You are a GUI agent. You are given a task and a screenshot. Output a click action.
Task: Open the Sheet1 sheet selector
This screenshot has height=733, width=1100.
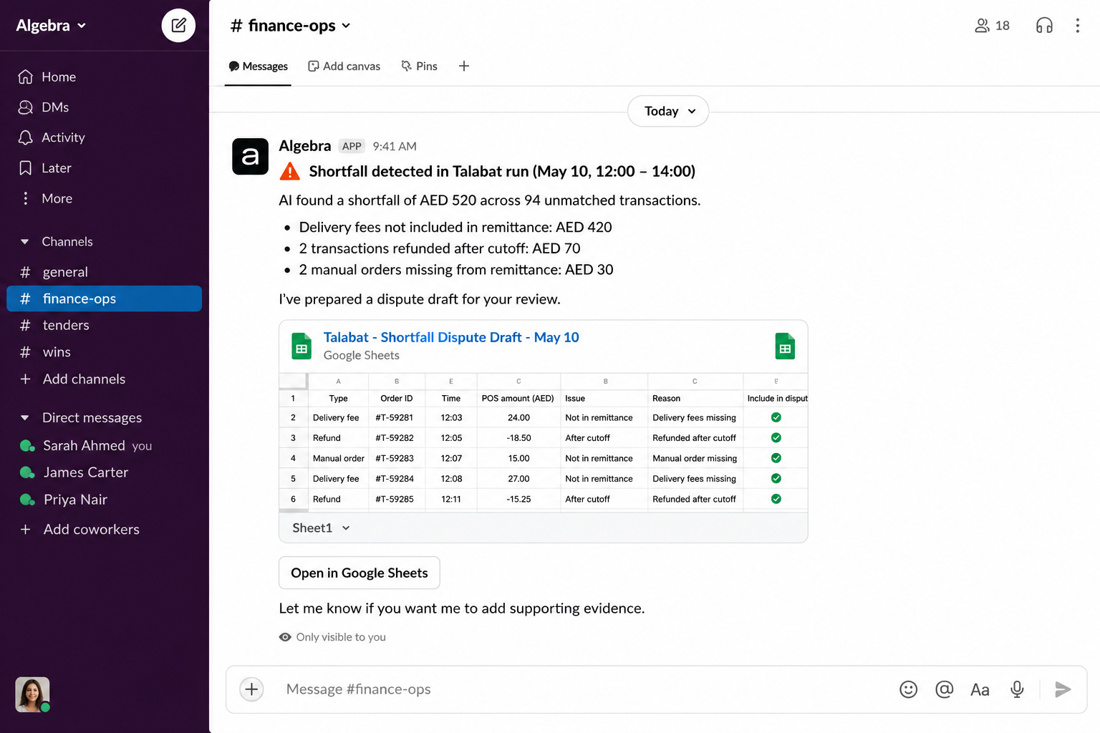321,528
